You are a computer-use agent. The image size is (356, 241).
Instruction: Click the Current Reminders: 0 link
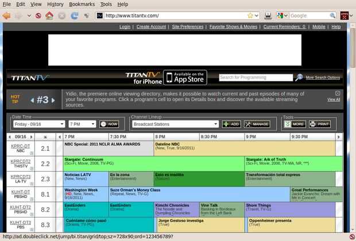click(x=284, y=27)
